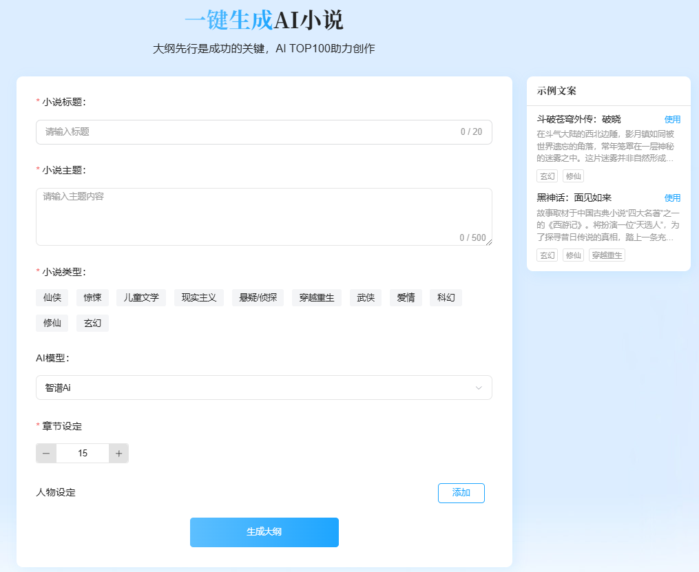
Task: Click the novel theme textarea
Action: tap(264, 217)
